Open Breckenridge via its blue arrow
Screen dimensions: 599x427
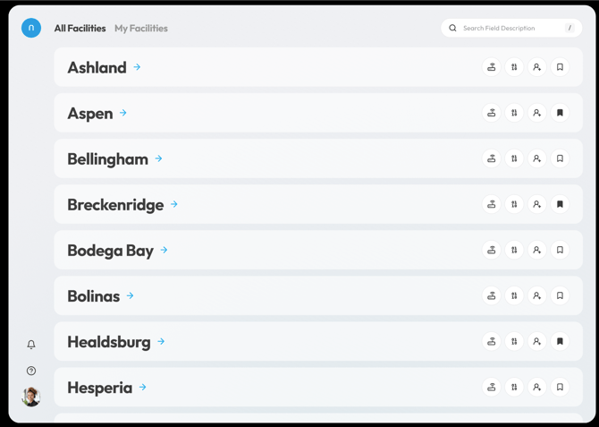click(x=174, y=204)
